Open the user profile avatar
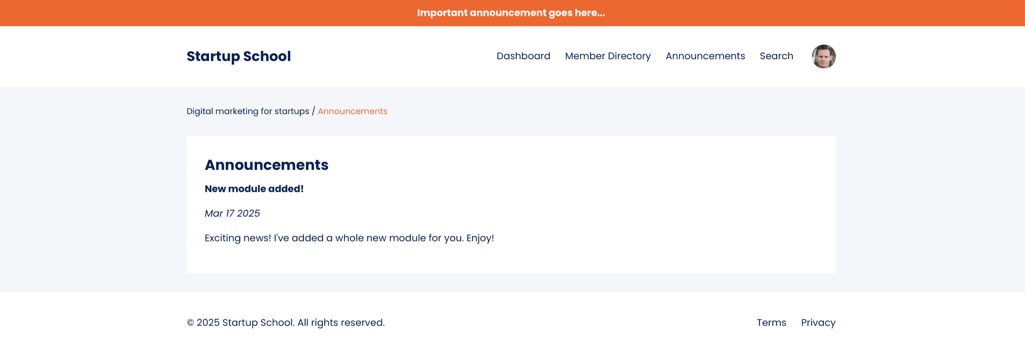Image resolution: width=1025 pixels, height=353 pixels. coord(823,56)
